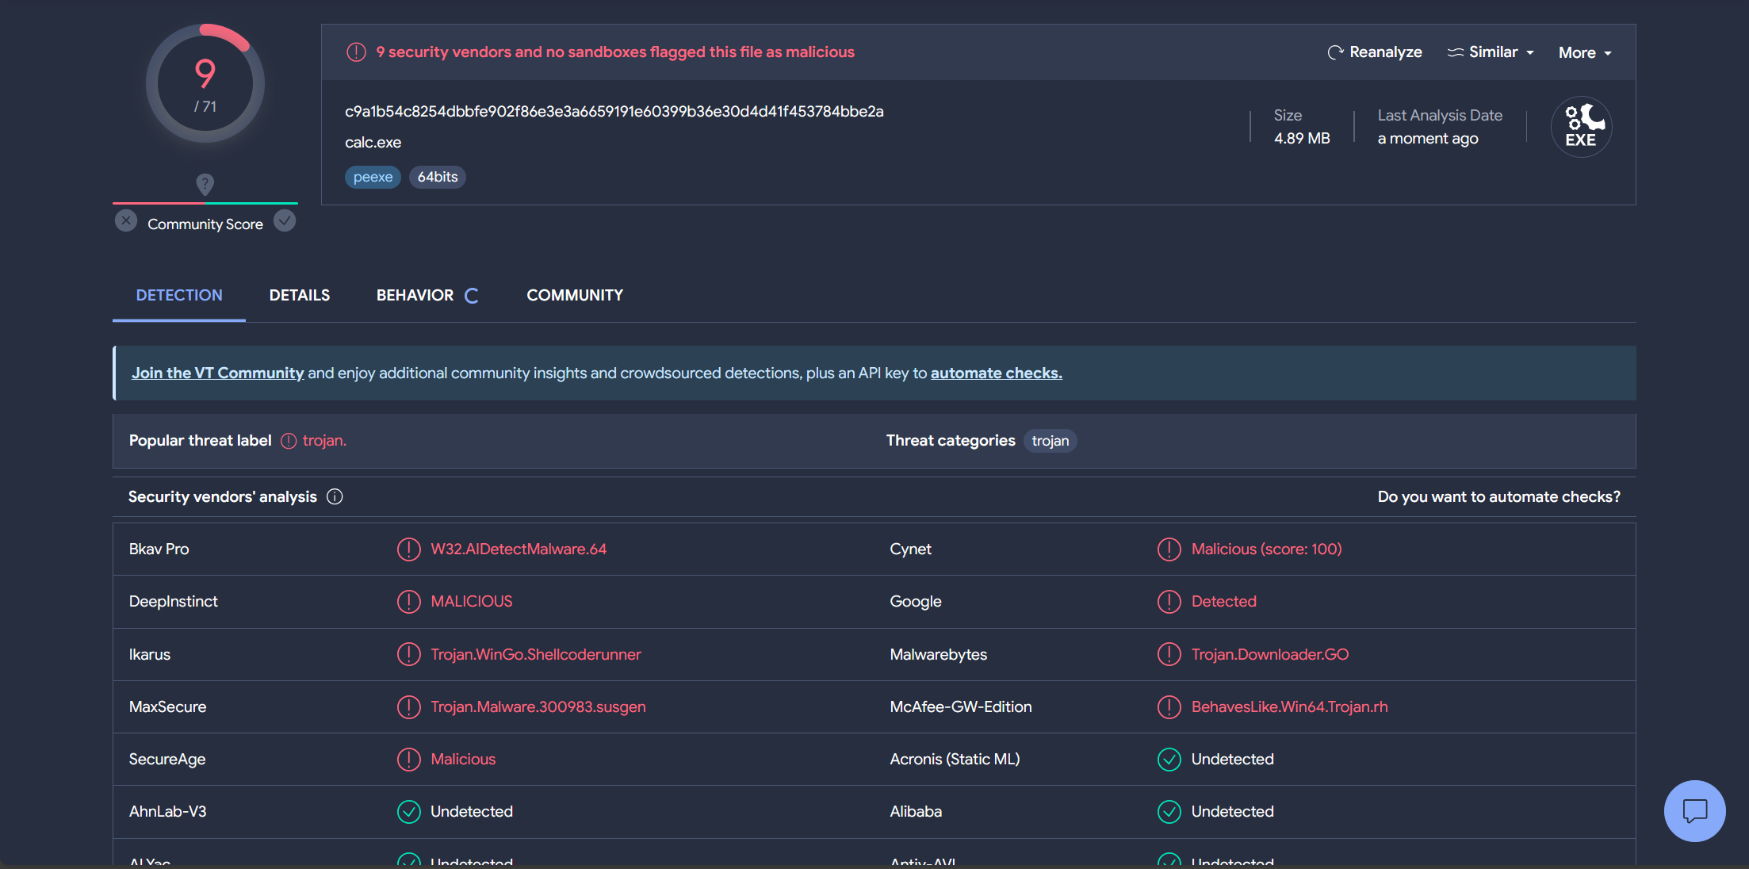Click the Alibaba undetected check icon

pos(1169,812)
